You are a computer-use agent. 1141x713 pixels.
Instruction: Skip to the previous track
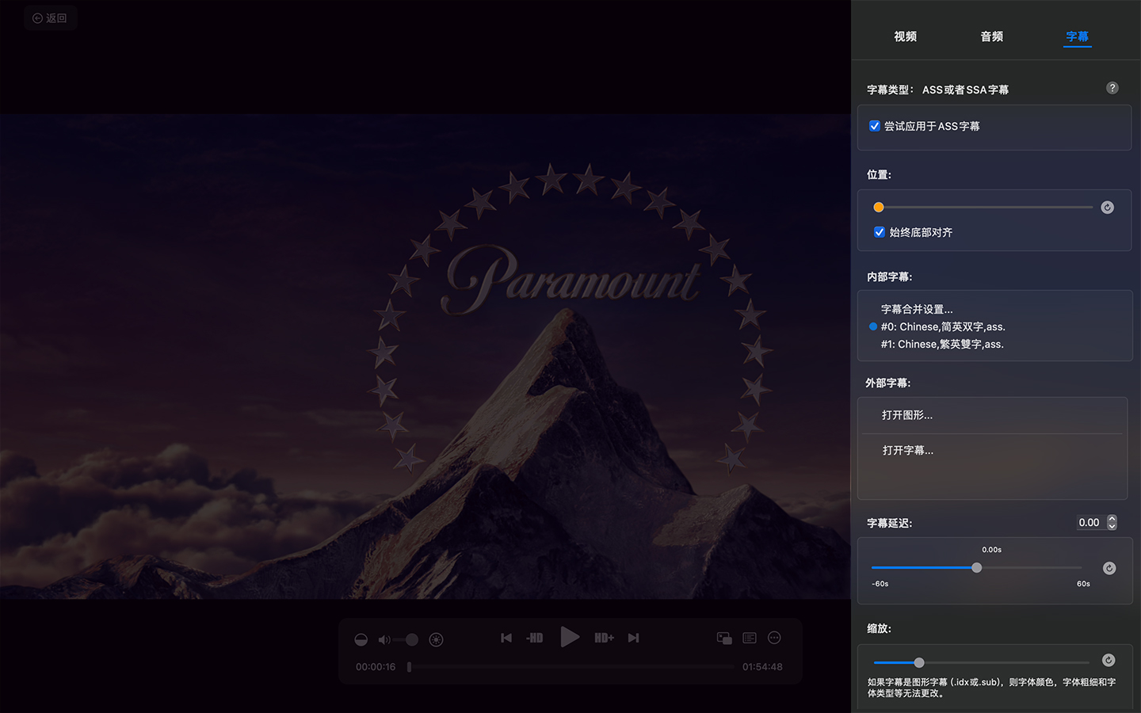click(x=506, y=638)
